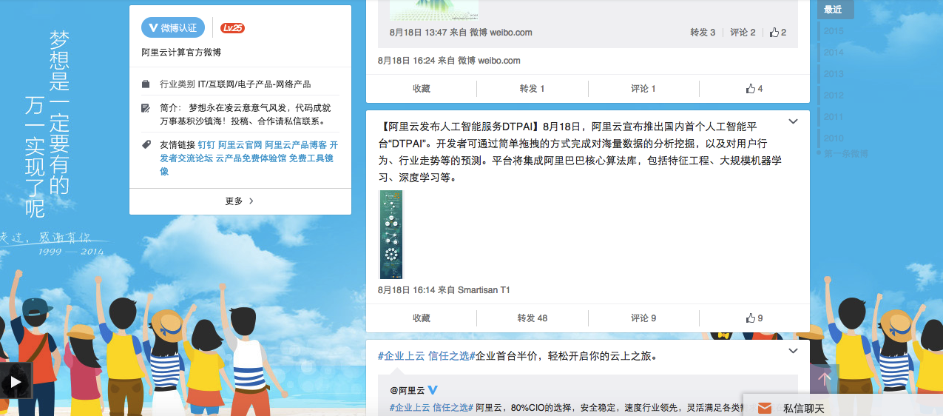The image size is (943, 416).
Task: Jump to 2011 in the timeline
Action: click(x=834, y=117)
